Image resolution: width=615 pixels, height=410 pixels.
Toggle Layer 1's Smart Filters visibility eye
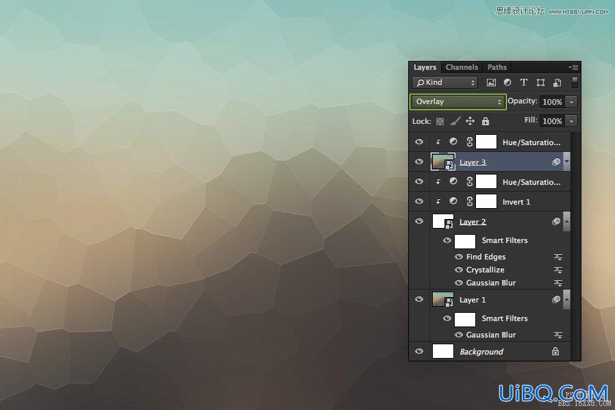[447, 318]
